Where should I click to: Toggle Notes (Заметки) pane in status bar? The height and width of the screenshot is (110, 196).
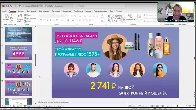132,106
